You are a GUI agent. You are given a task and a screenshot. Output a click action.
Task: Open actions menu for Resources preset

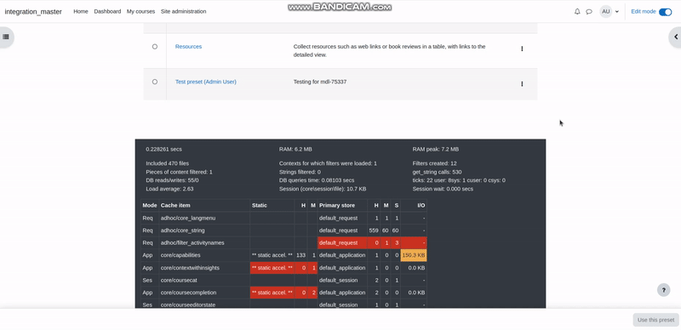522,48
